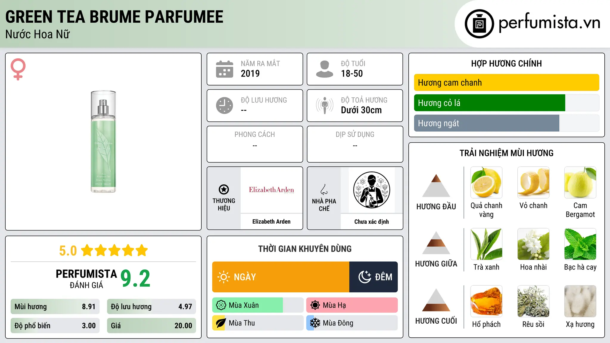Select the Hoa nhài note image

(533, 244)
